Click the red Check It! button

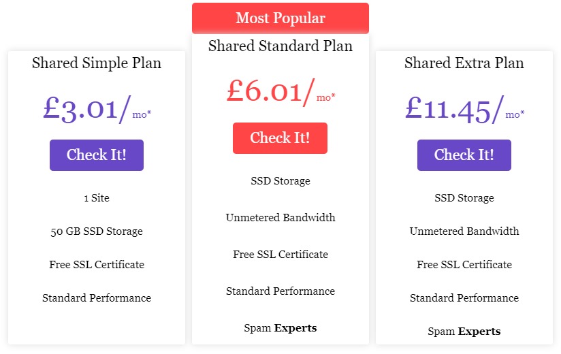tap(280, 138)
